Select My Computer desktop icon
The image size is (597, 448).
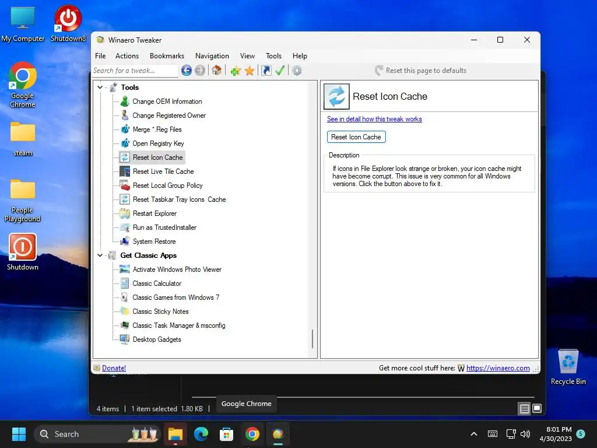23,23
